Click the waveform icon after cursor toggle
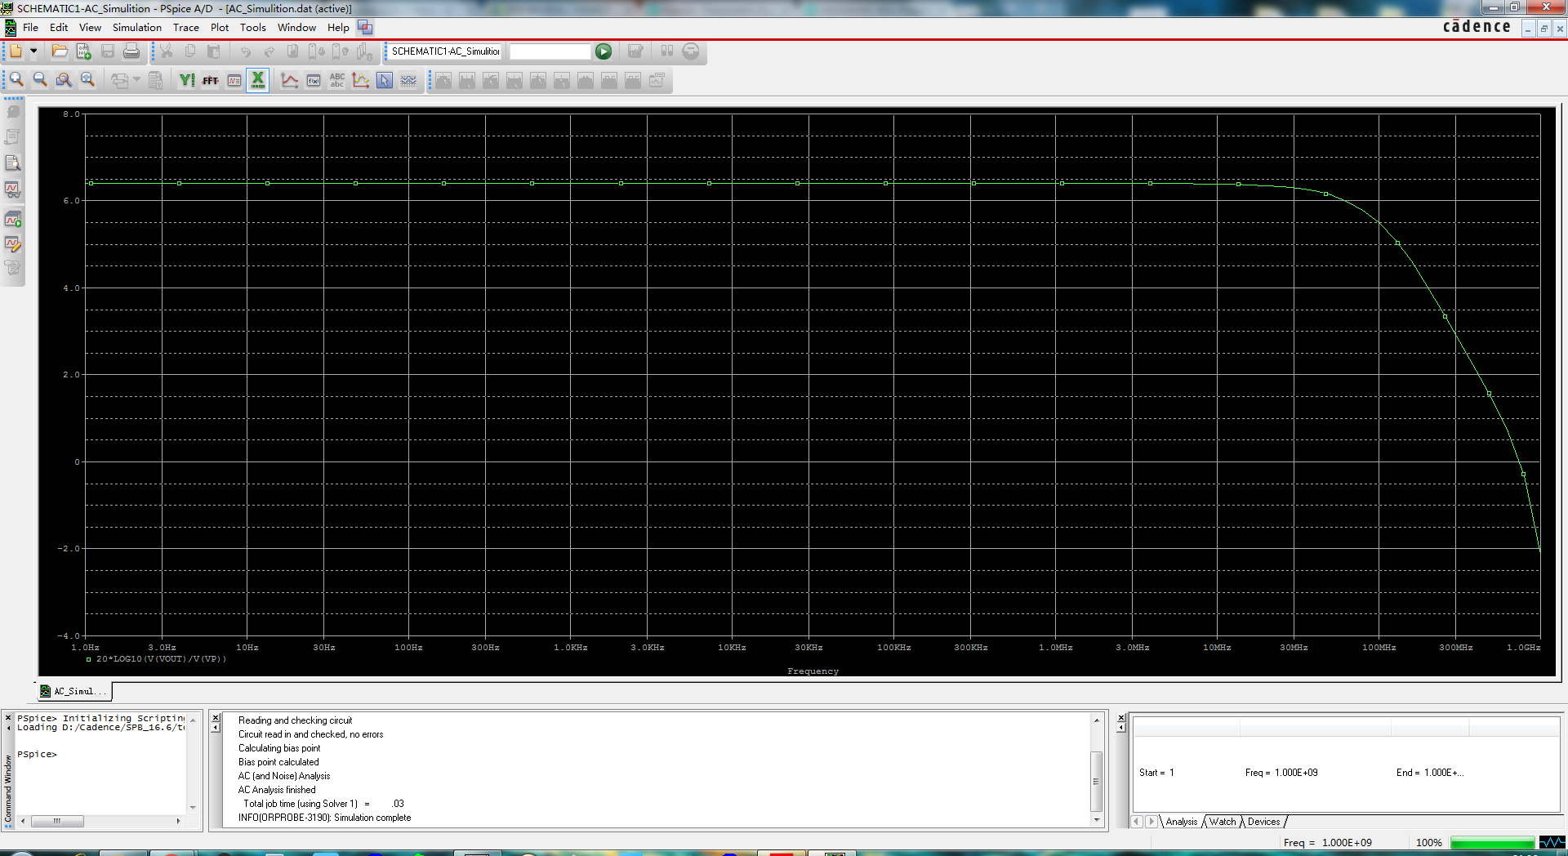This screenshot has height=856, width=1568. click(408, 80)
